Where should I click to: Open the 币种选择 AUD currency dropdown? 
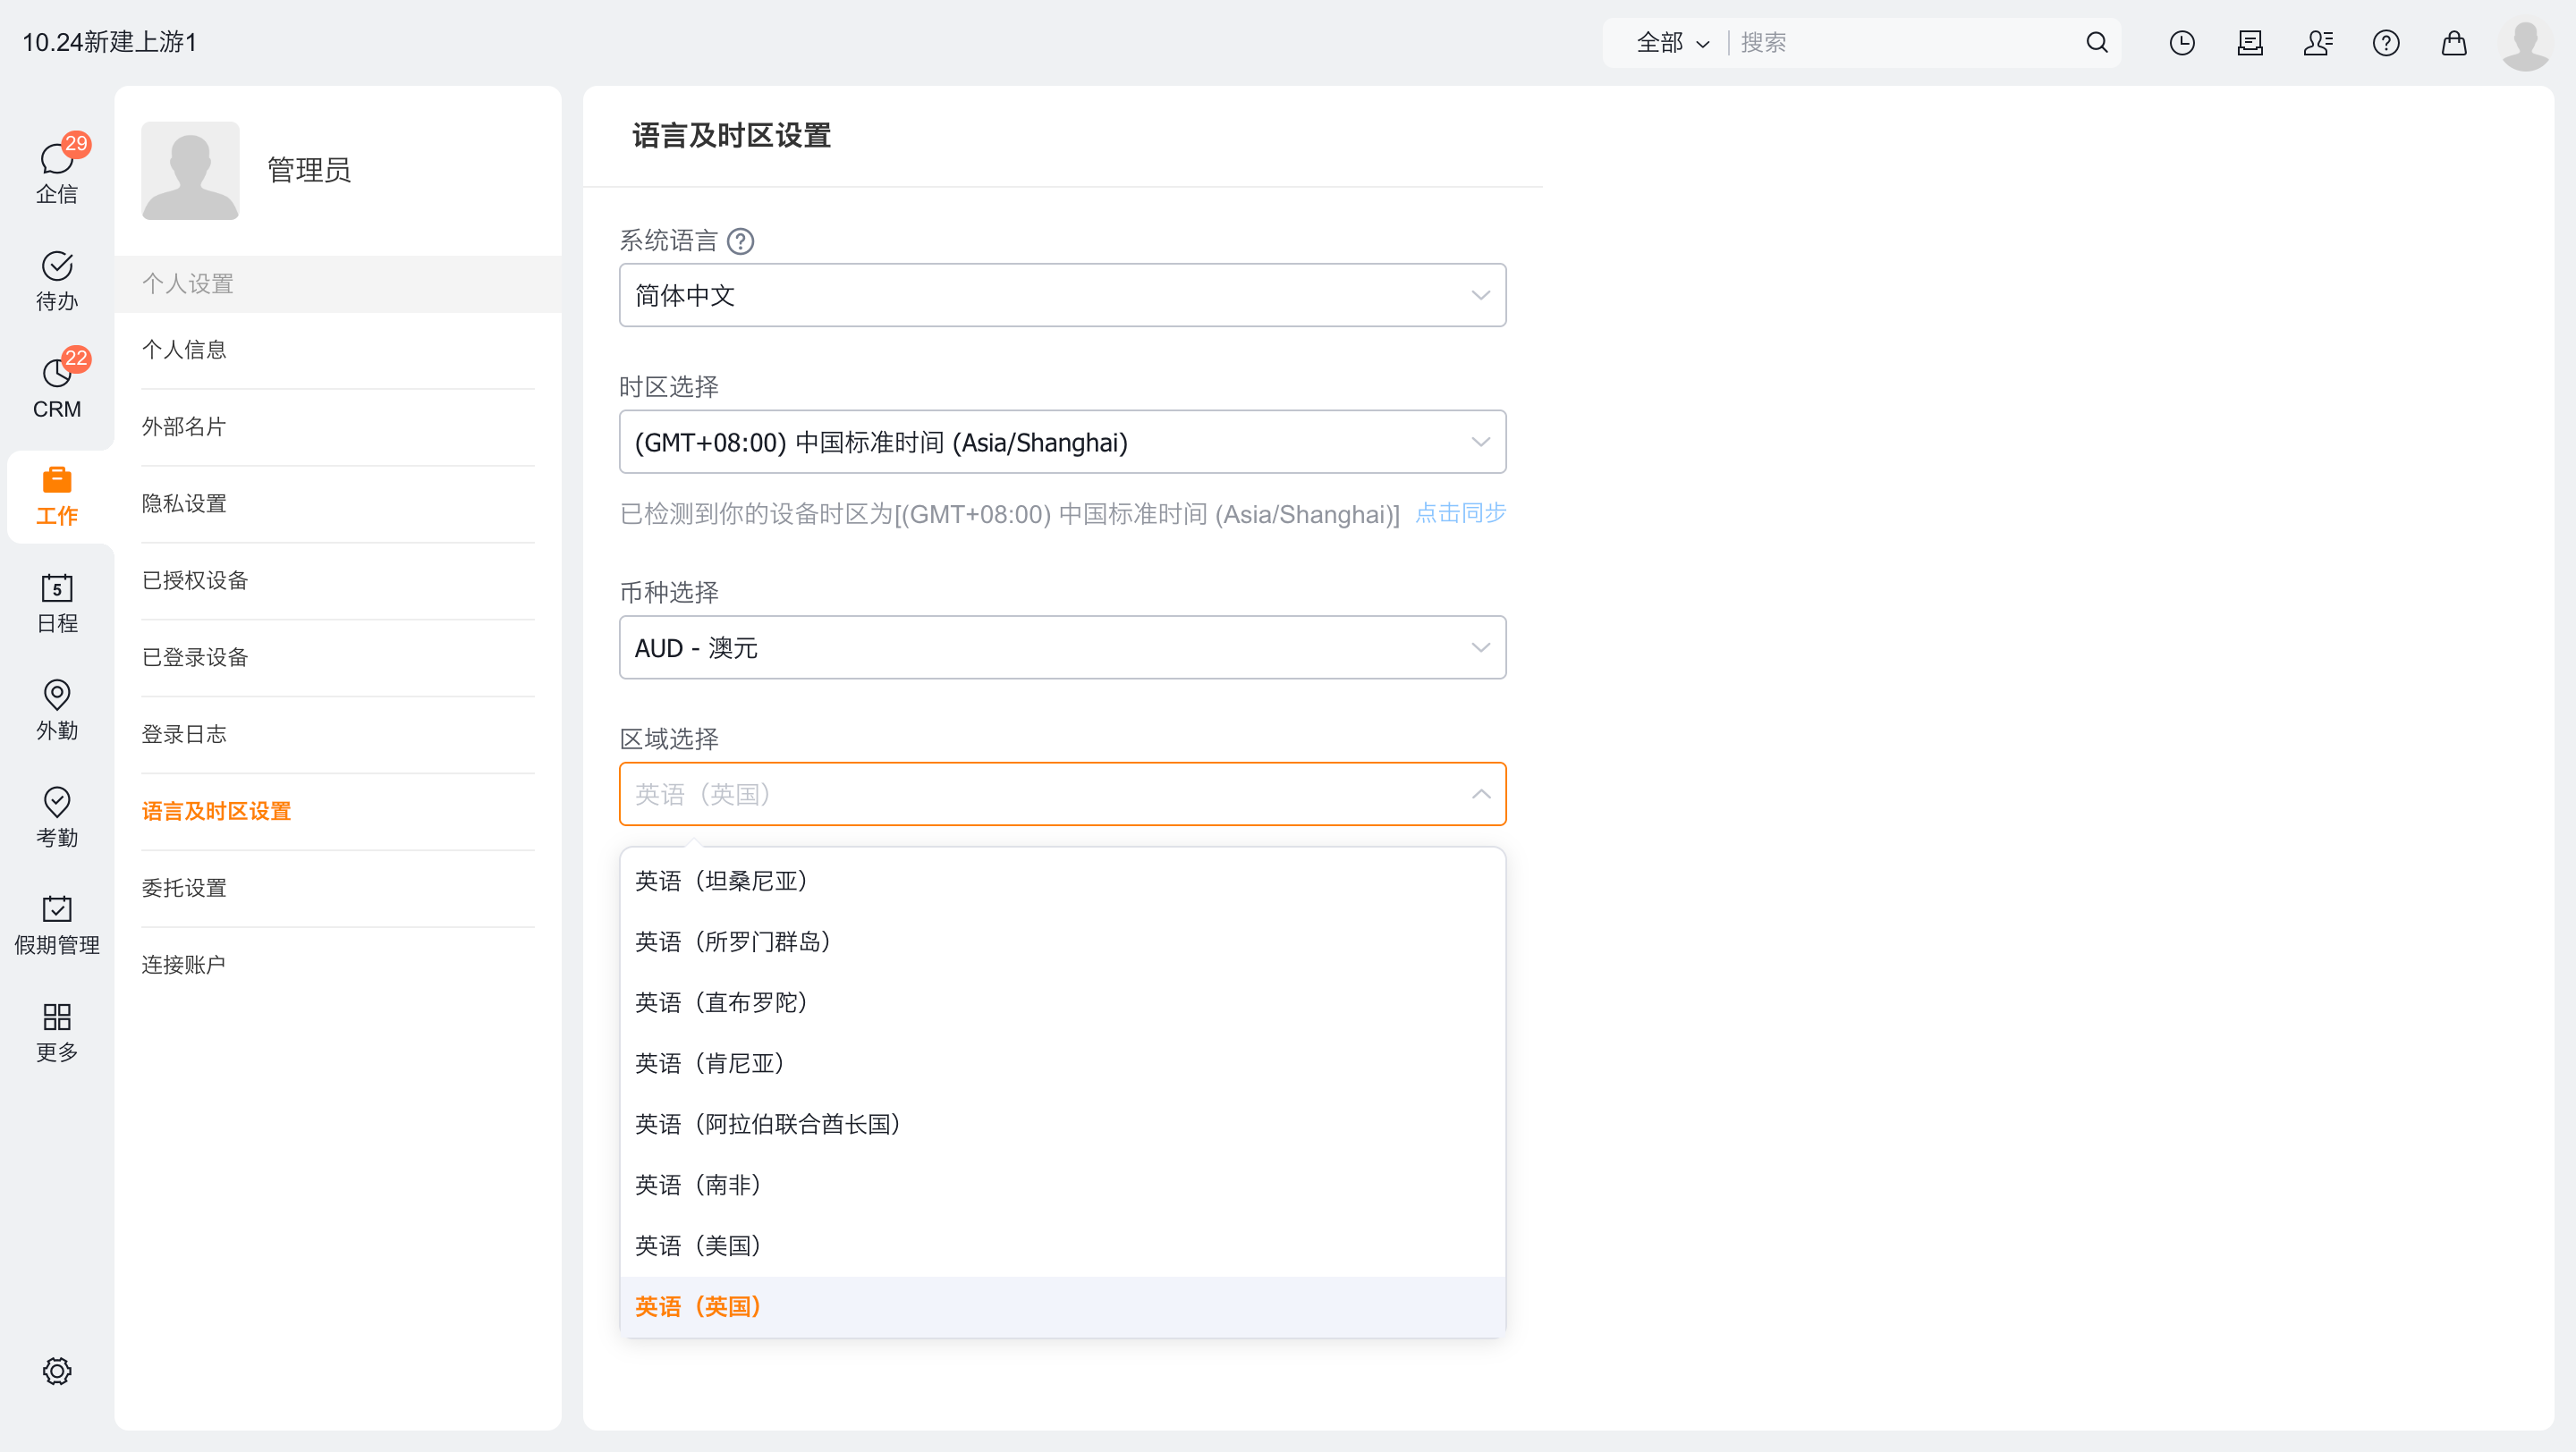click(x=1062, y=647)
